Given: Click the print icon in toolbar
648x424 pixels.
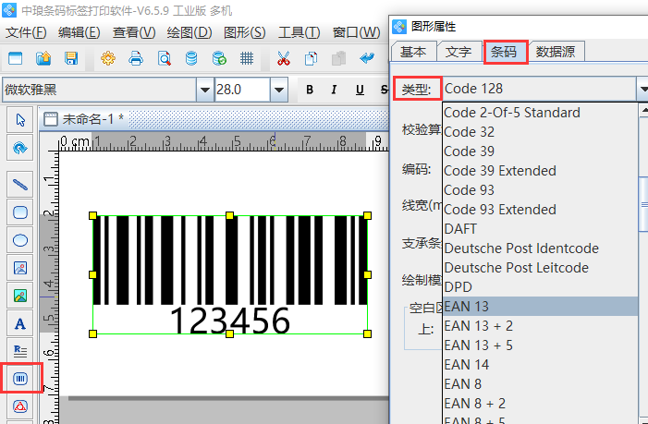Looking at the screenshot, I should tap(136, 59).
